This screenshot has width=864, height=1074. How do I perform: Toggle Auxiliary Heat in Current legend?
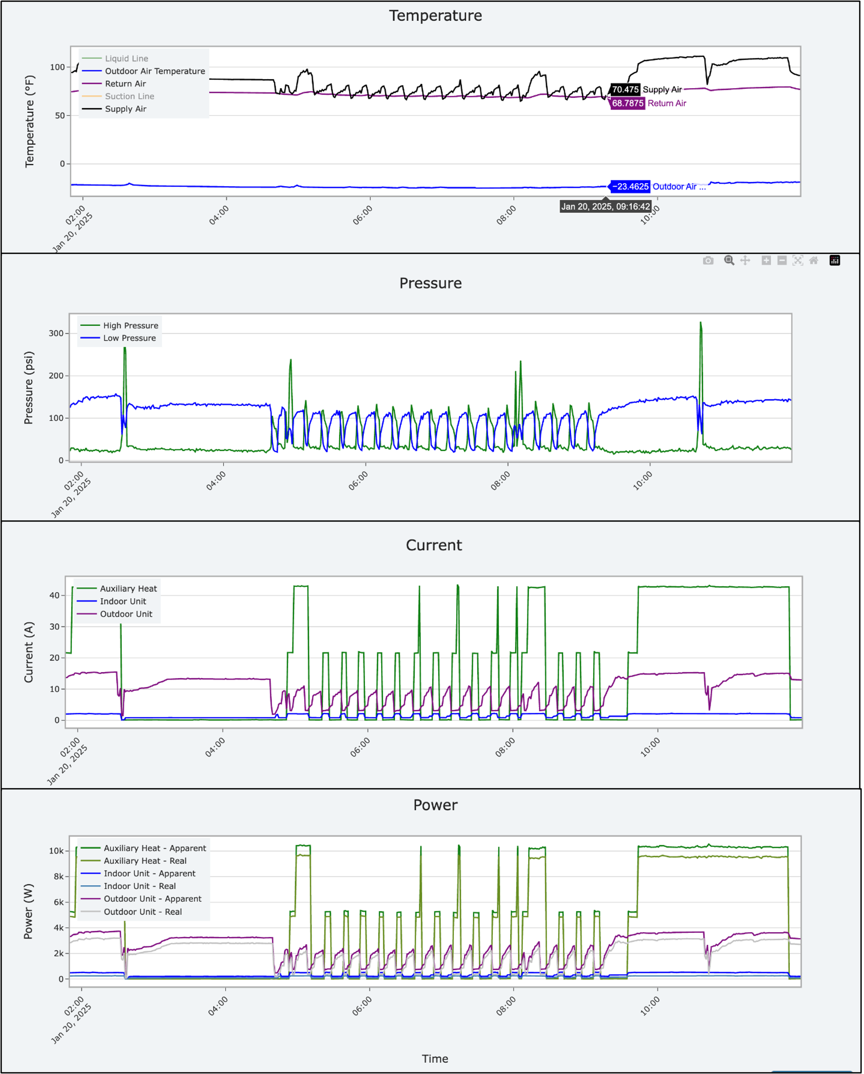coord(128,588)
